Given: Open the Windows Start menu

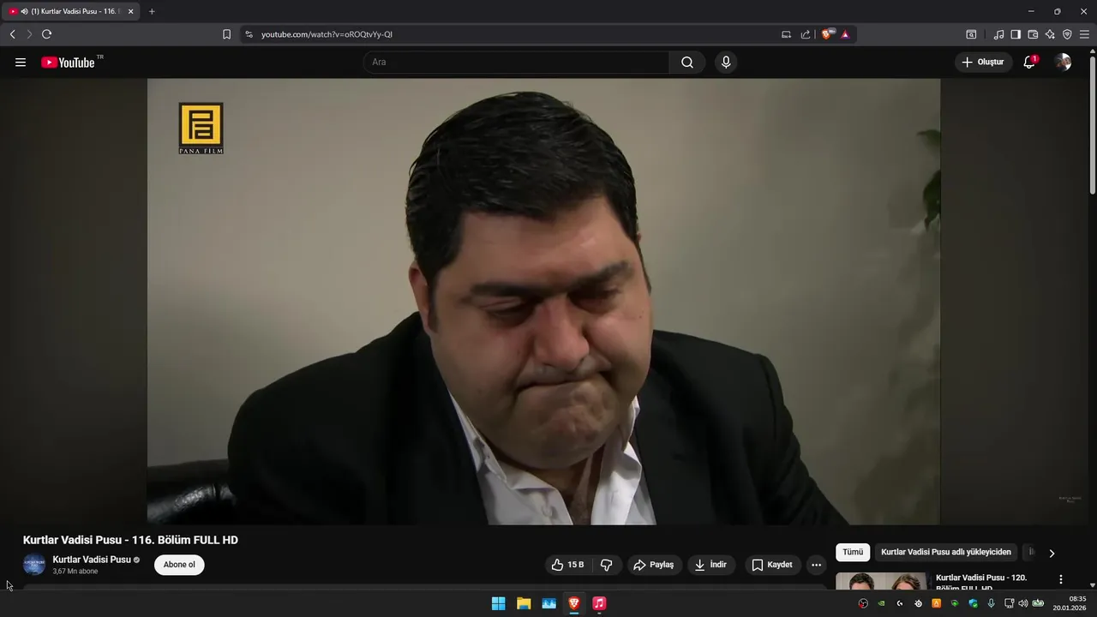Looking at the screenshot, I should (x=498, y=603).
